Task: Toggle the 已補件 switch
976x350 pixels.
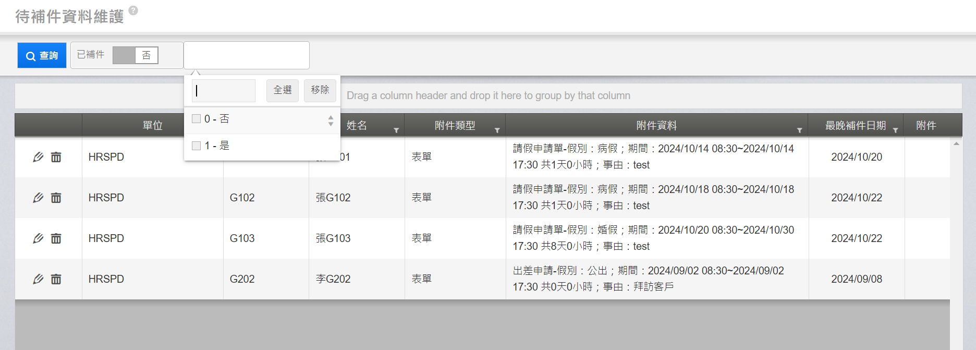Action: pos(135,55)
